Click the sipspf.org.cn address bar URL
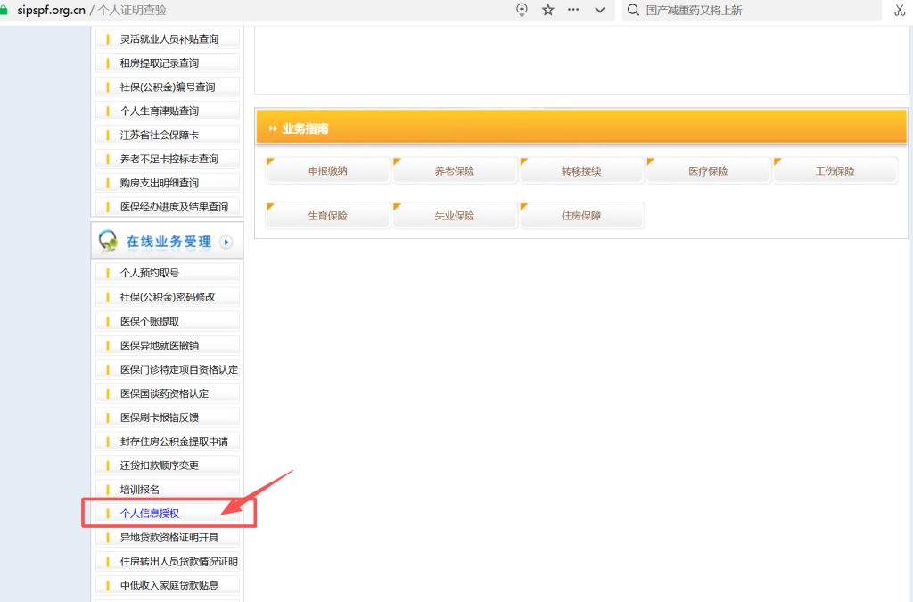 [x=51, y=10]
